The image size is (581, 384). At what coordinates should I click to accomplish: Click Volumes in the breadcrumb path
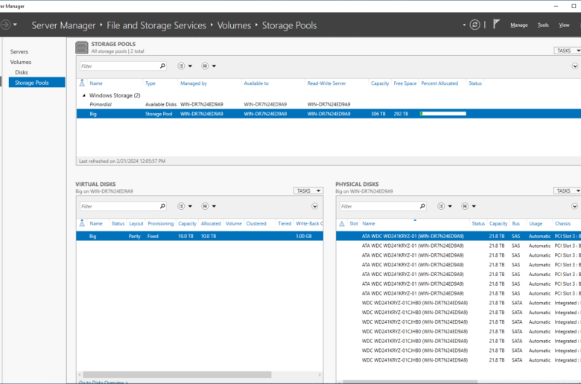pos(234,25)
